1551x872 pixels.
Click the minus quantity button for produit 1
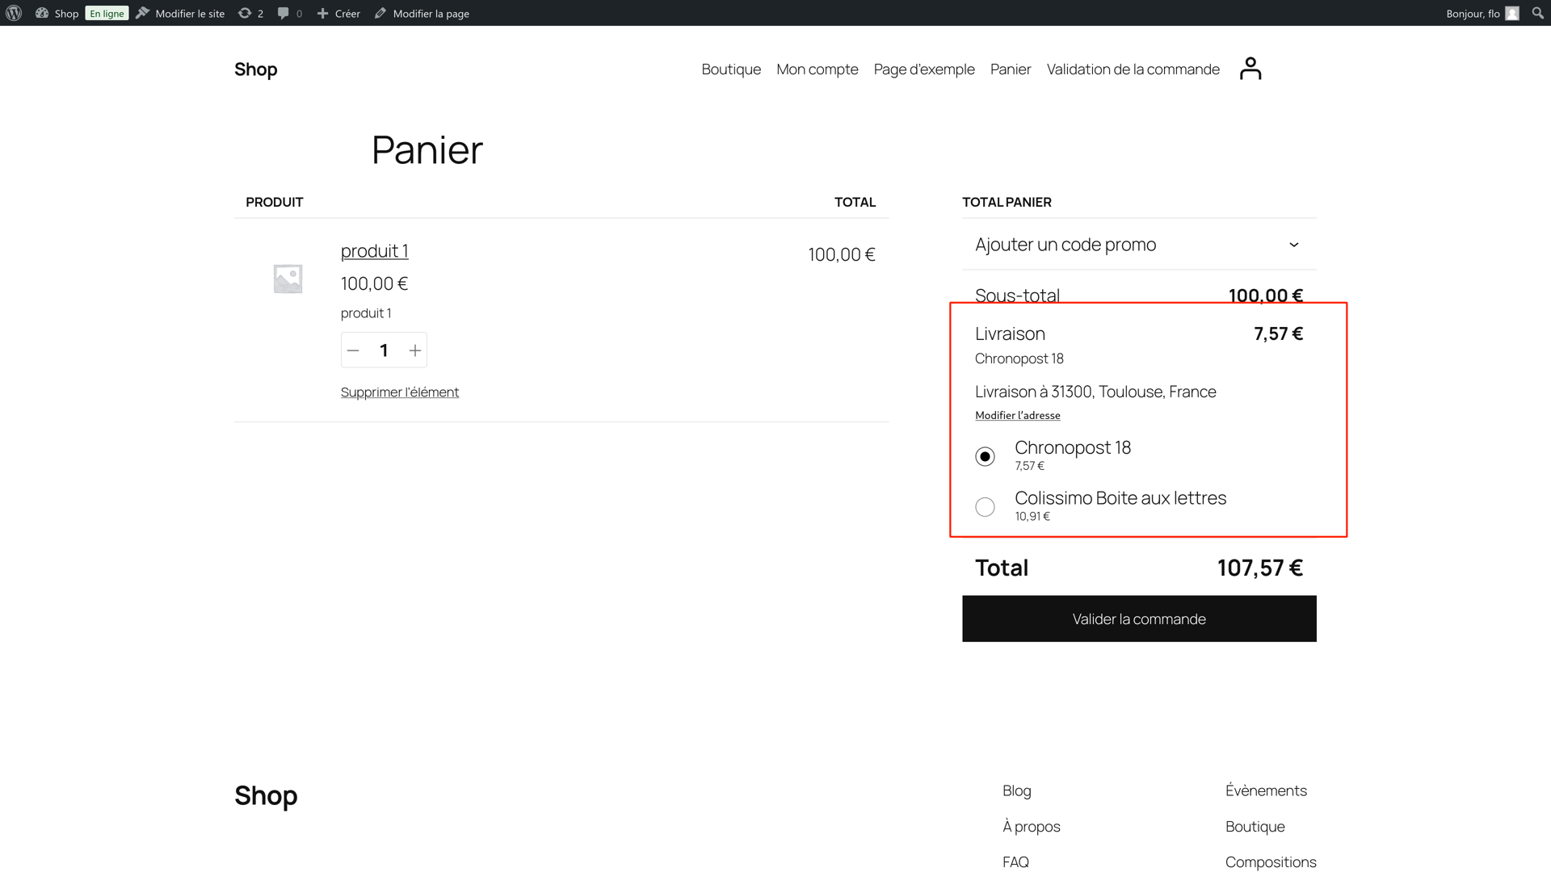tap(353, 350)
